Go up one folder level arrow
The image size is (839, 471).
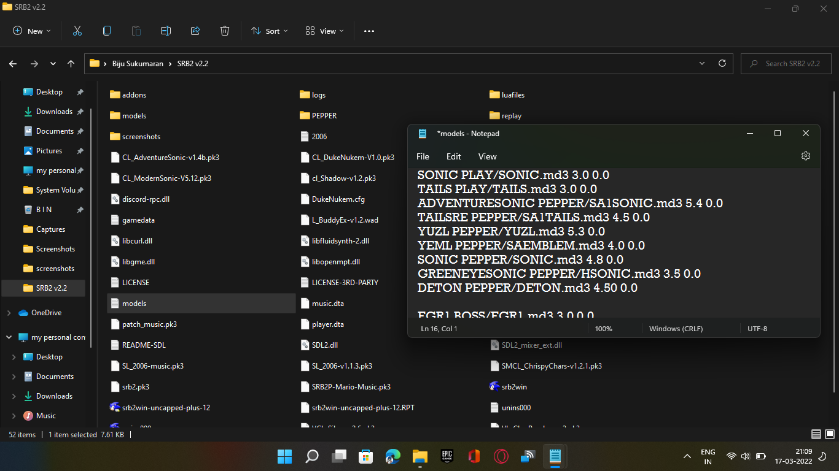point(71,63)
